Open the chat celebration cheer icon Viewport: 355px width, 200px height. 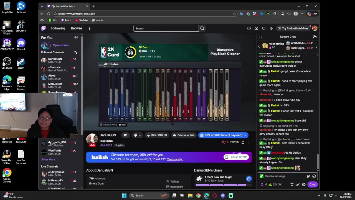[308, 176]
